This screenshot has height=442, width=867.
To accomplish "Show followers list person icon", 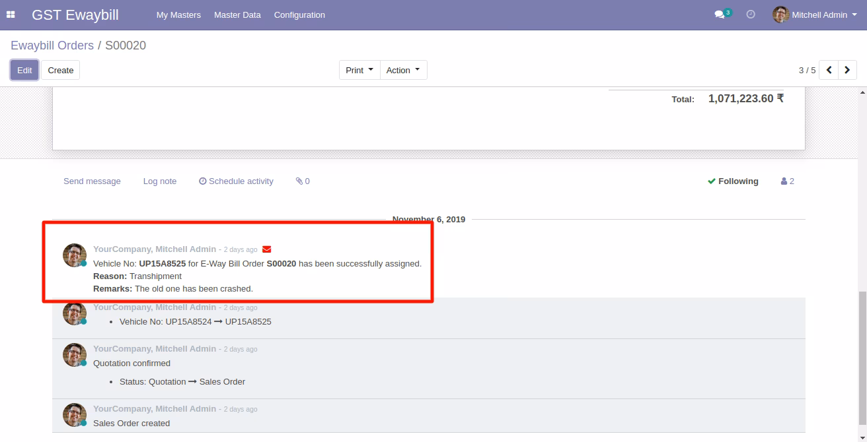I will [x=788, y=181].
